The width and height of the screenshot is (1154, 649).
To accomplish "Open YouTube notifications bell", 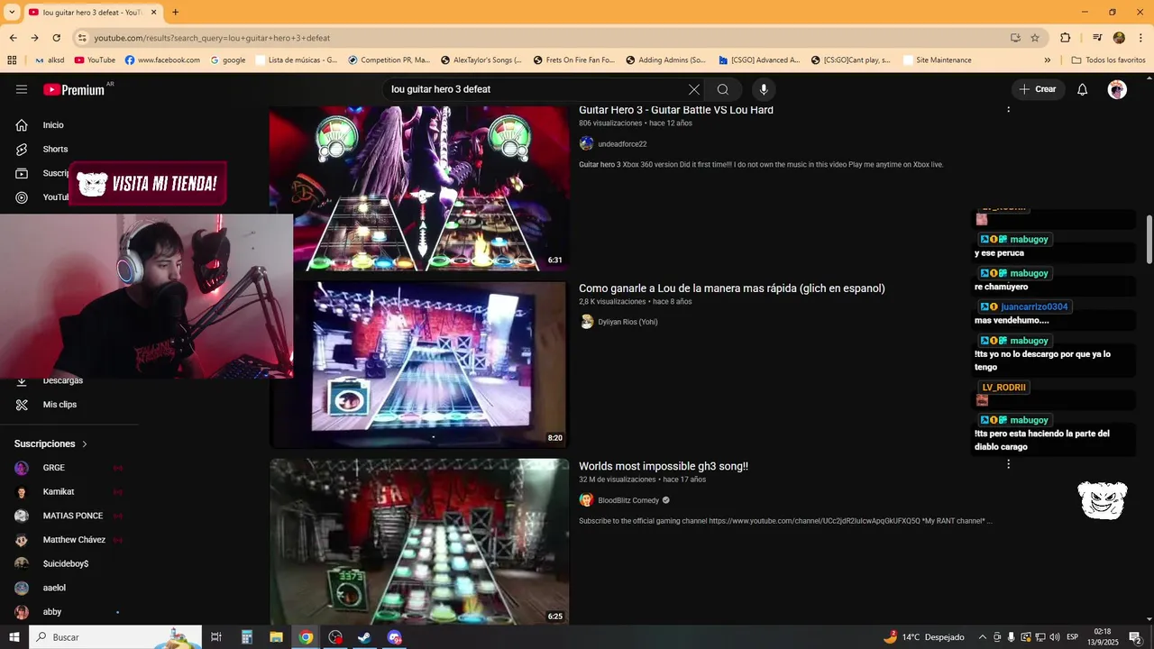I will 1083,89.
